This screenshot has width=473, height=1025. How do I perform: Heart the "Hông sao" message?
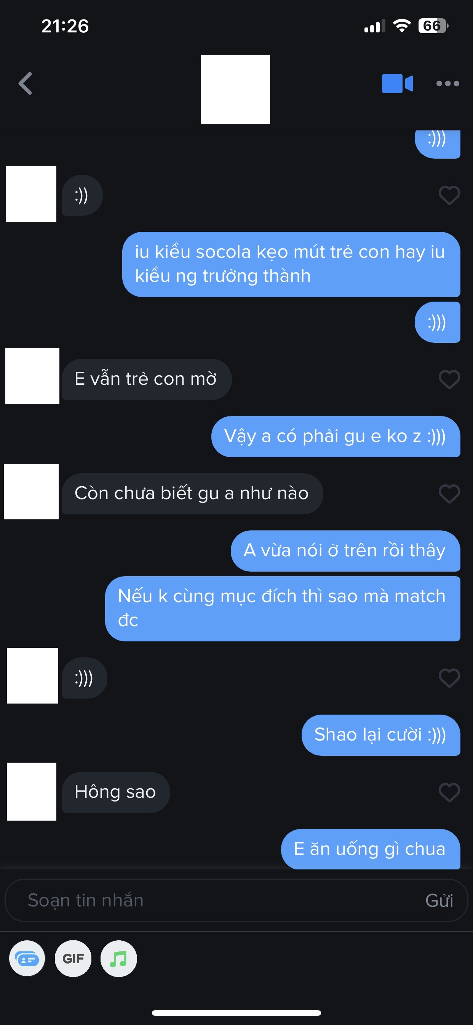(449, 792)
